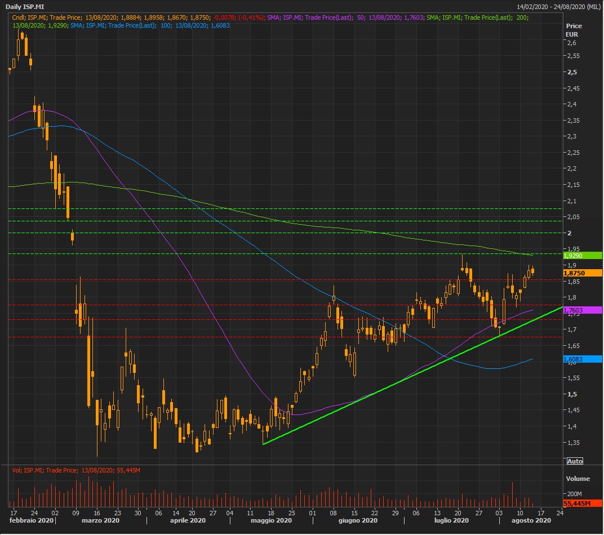Viewport: 604px width, 535px height.
Task: Click the 2,5 price axis label
Action: point(572,72)
